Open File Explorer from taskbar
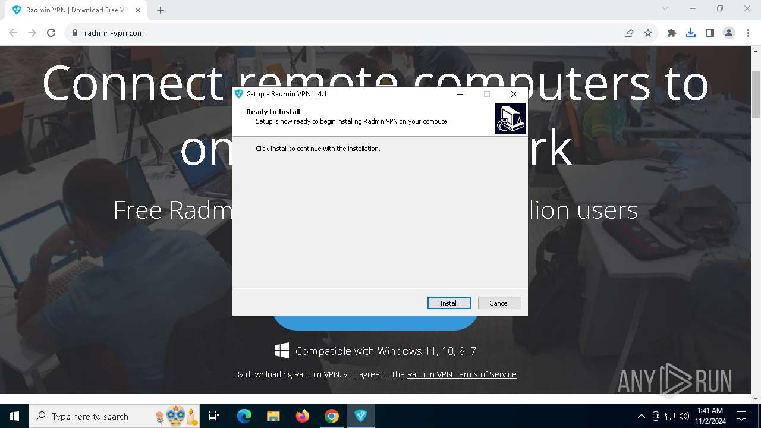The height and width of the screenshot is (428, 761). 273,416
